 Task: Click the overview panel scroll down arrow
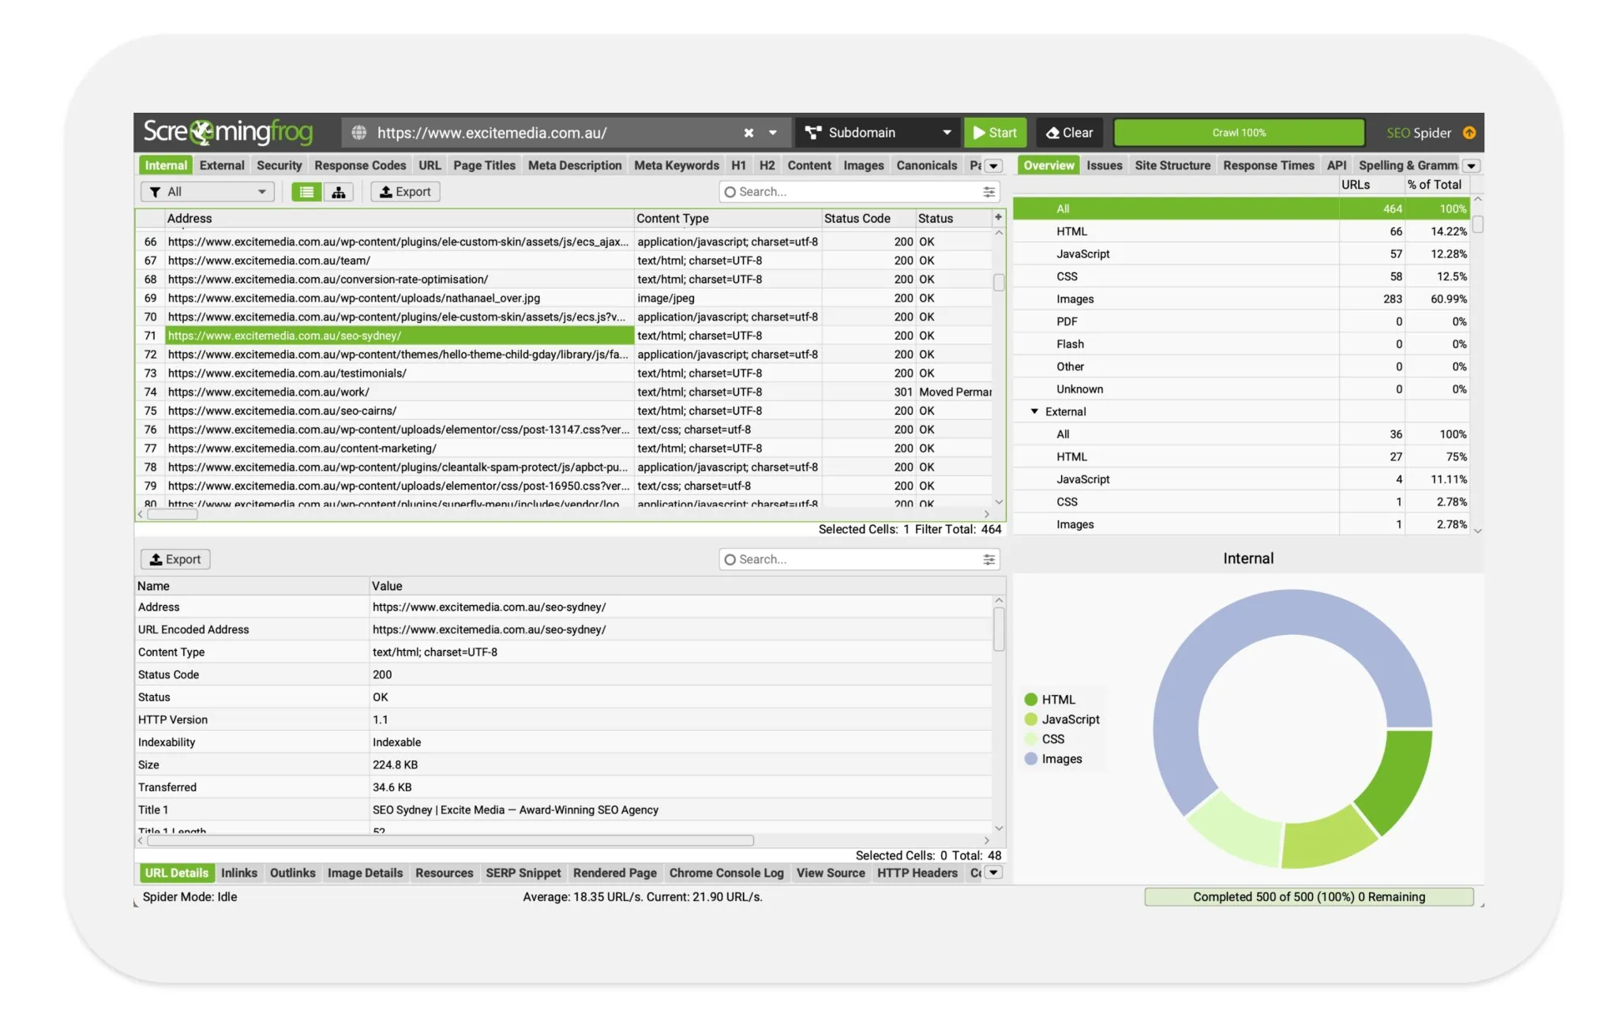pos(1477,532)
